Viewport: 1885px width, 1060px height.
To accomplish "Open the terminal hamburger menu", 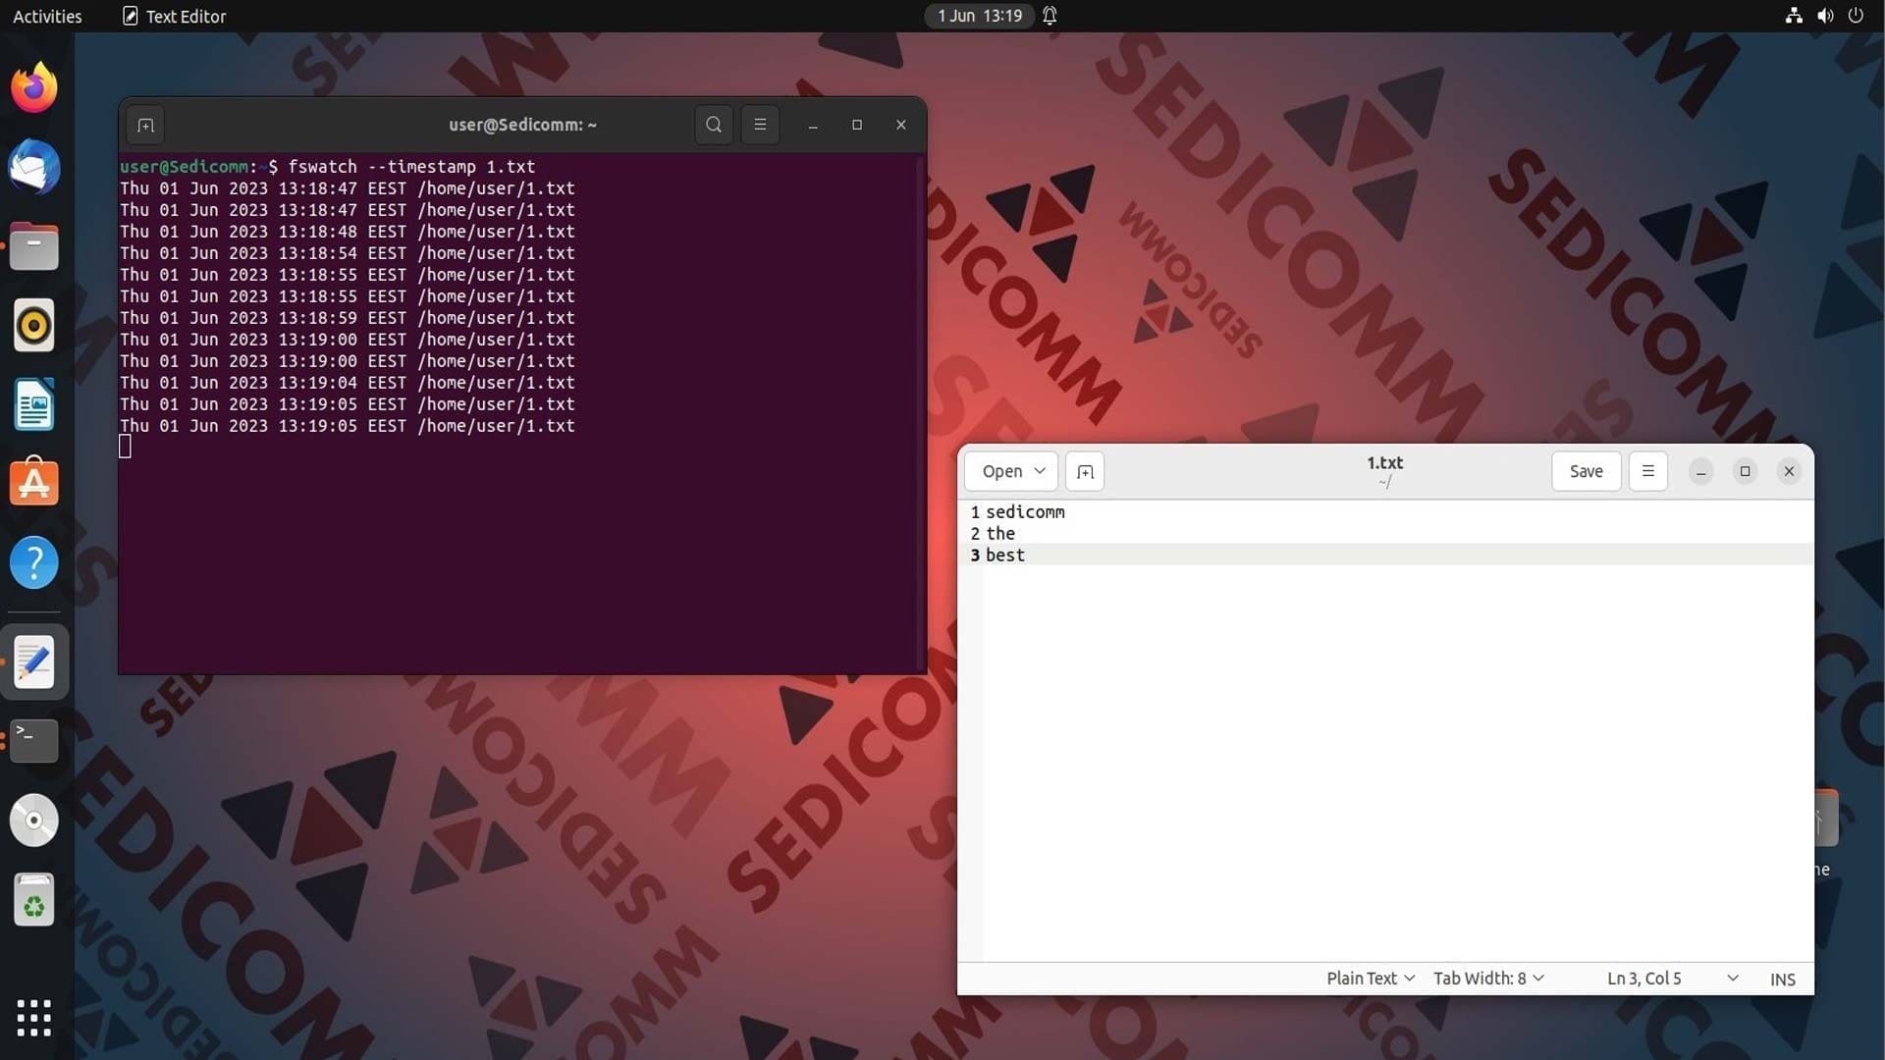I will pyautogui.click(x=760, y=125).
